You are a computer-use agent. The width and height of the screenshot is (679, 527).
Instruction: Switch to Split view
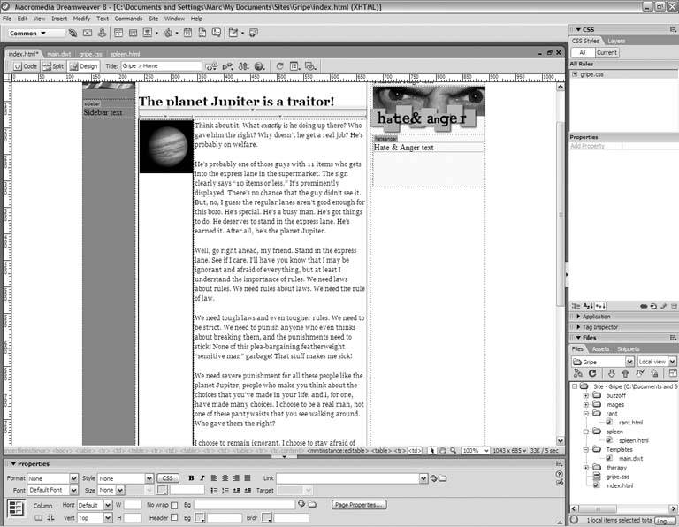pyautogui.click(x=54, y=66)
